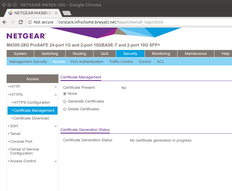The image size is (232, 191).
Task: Click Access Control in the sidebar
Action: (x=23, y=161)
